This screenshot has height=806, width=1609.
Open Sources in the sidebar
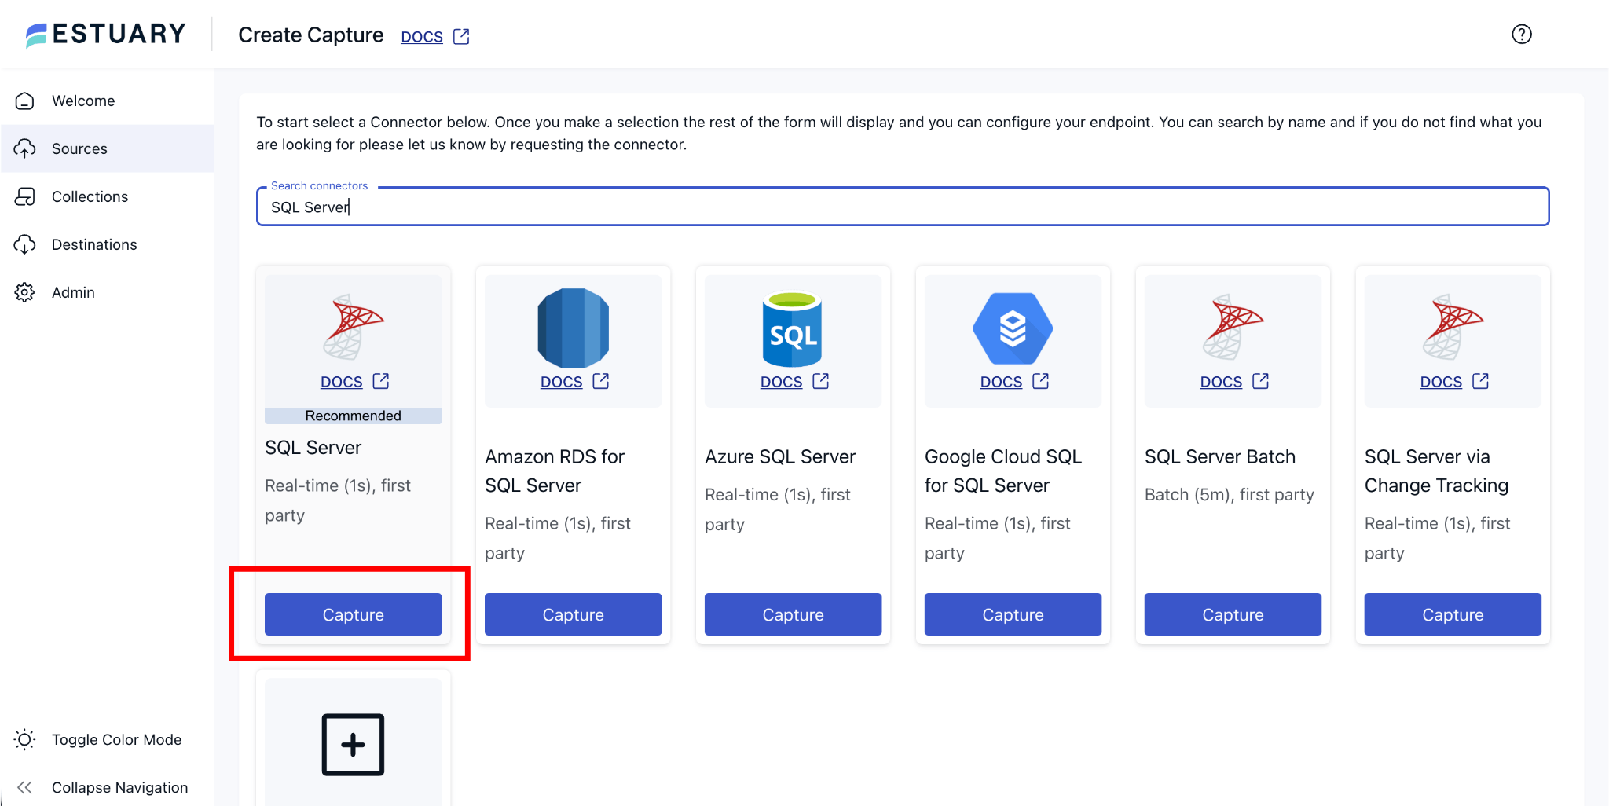(107, 148)
